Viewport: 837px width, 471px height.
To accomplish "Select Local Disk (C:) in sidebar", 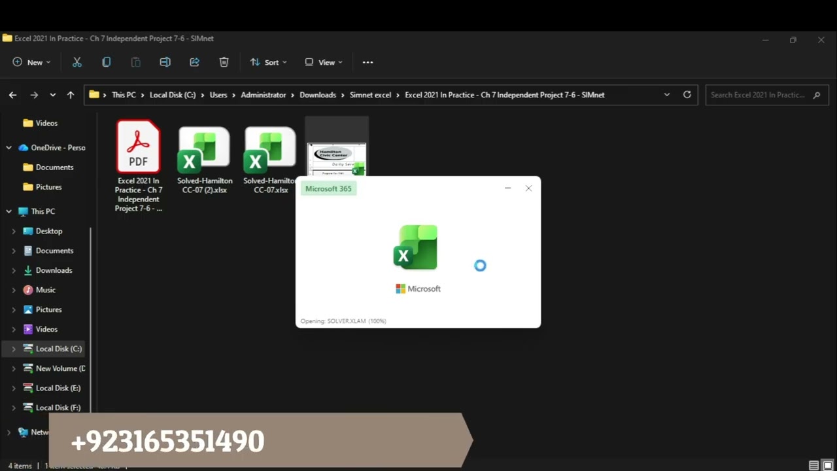I will [52, 349].
